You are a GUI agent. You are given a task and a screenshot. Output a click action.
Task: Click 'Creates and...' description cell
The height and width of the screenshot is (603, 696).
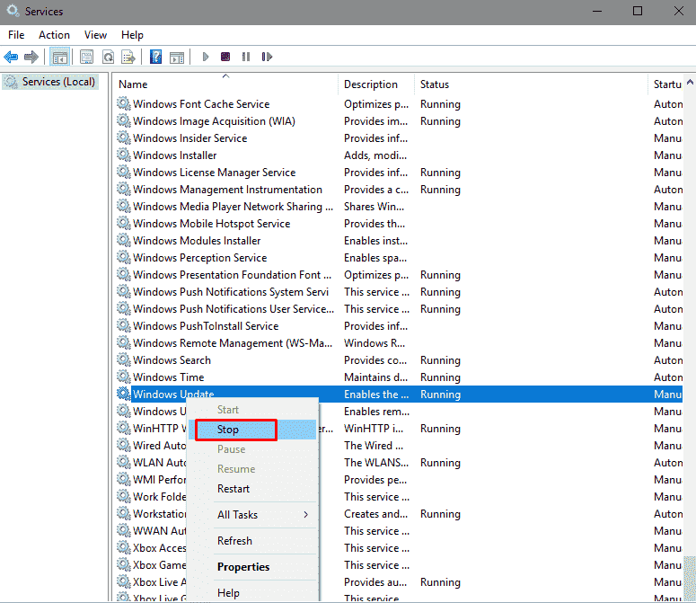[376, 514]
